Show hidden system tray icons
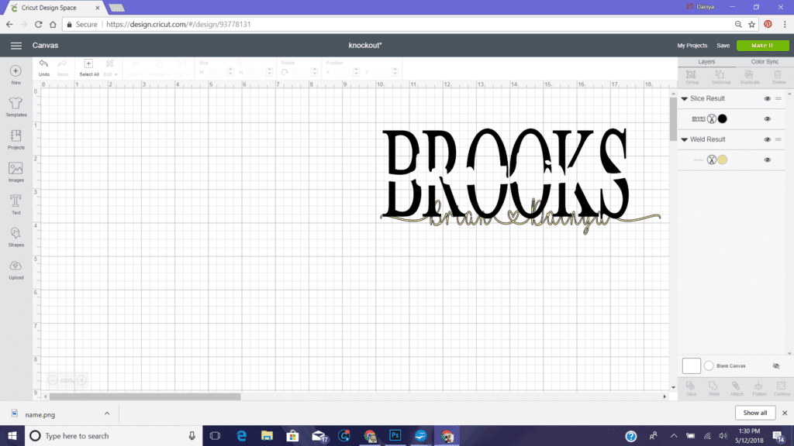 point(674,436)
